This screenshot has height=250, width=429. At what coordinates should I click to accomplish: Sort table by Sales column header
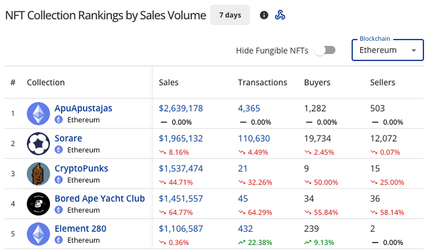coord(168,82)
